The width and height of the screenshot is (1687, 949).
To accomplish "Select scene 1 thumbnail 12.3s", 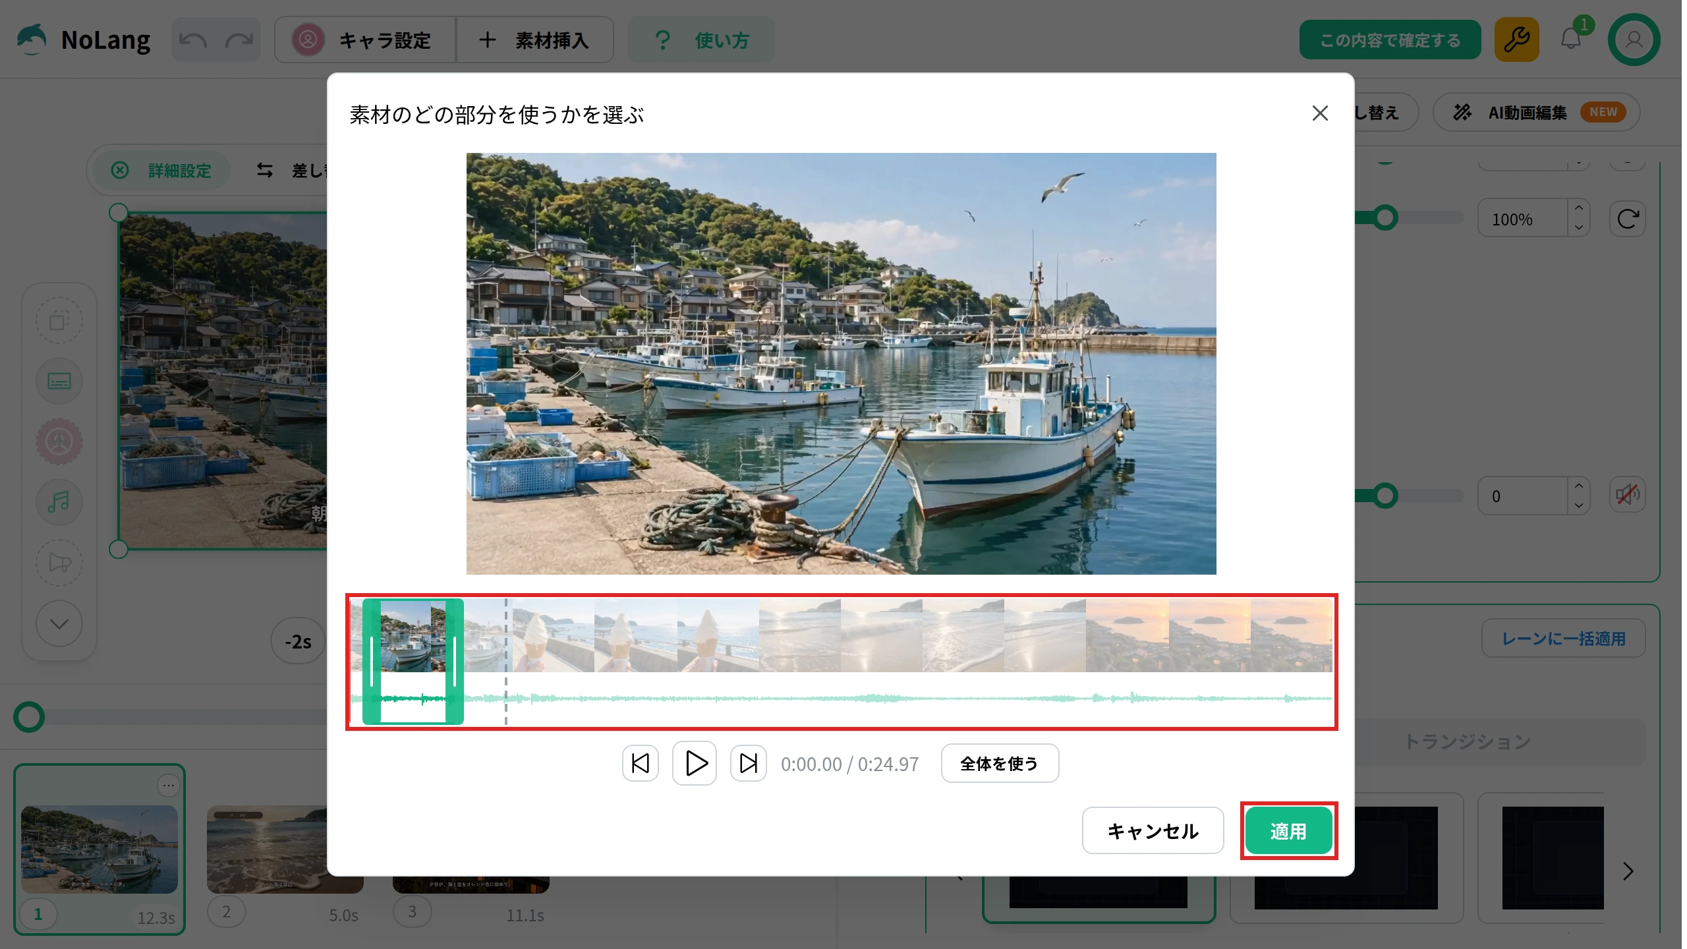I will pyautogui.click(x=100, y=849).
